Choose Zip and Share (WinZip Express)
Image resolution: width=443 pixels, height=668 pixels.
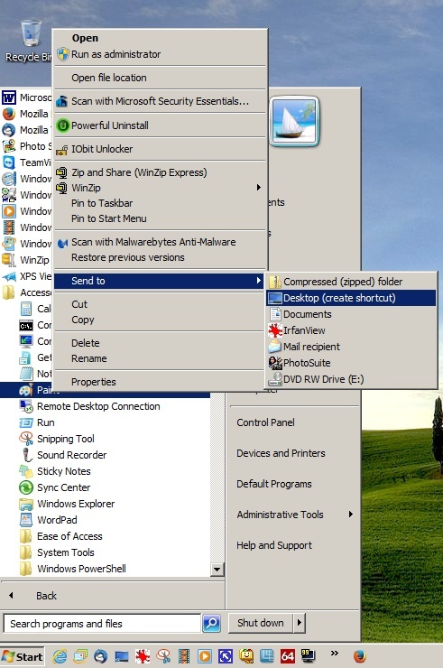pos(160,172)
